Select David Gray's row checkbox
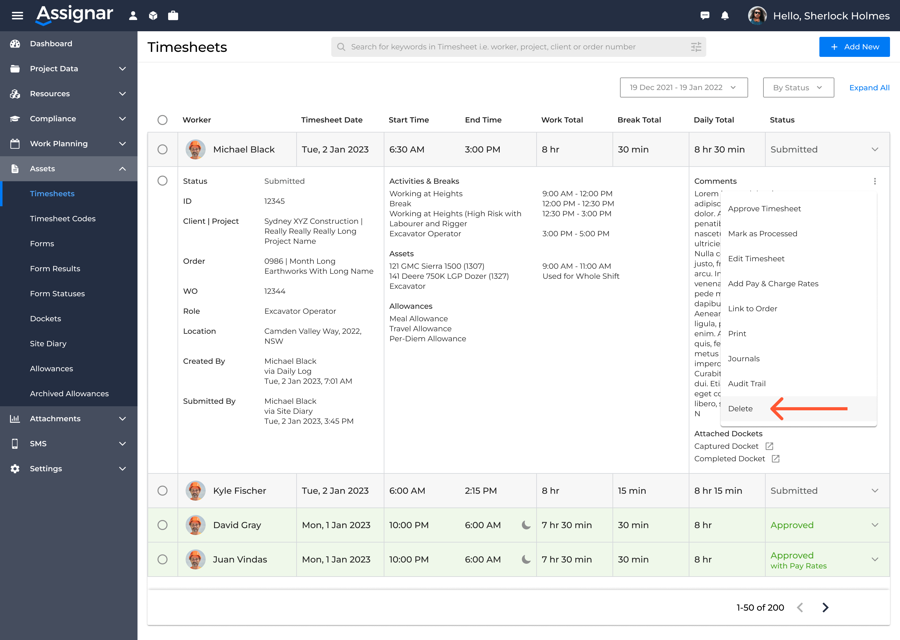Viewport: 900px width, 640px height. pos(162,525)
